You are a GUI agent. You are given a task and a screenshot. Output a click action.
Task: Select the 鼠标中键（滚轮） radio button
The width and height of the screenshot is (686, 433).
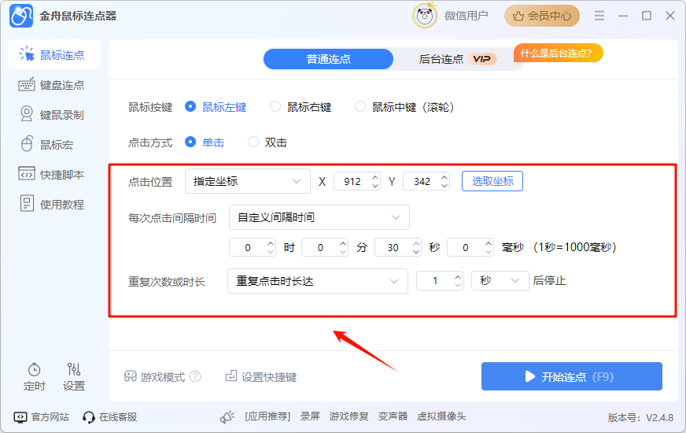pyautogui.click(x=360, y=107)
